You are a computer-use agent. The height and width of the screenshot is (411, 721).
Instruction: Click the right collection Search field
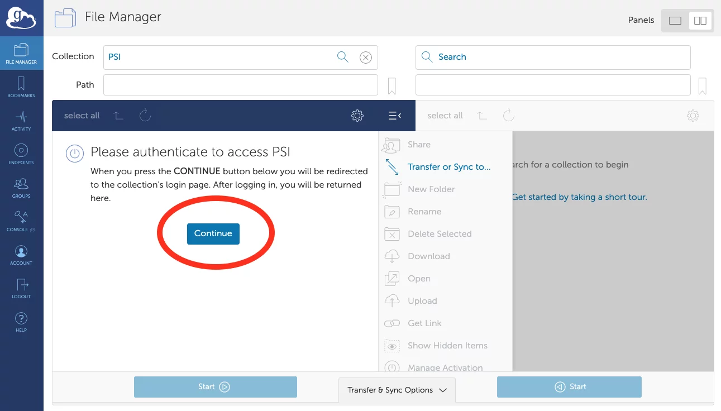click(553, 57)
